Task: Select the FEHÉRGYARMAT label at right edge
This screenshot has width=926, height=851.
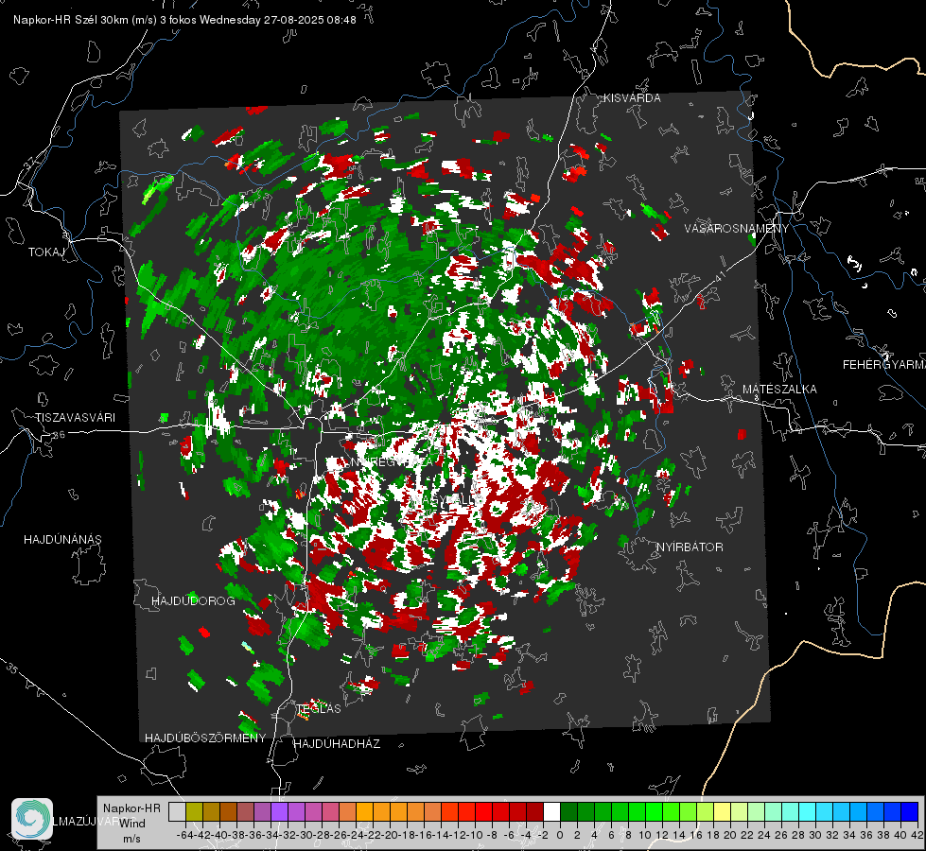Action: 883,365
